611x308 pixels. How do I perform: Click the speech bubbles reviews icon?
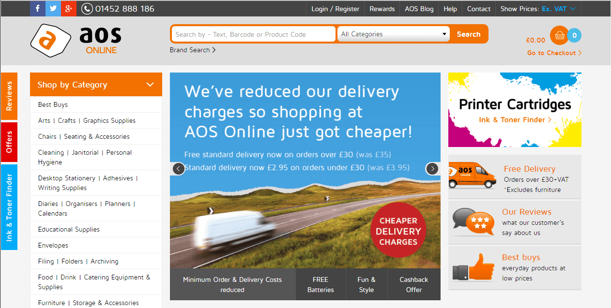474,222
